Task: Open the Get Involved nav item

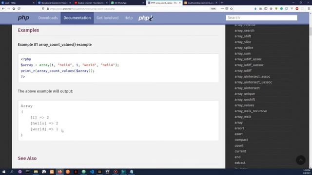Action: coord(107,18)
